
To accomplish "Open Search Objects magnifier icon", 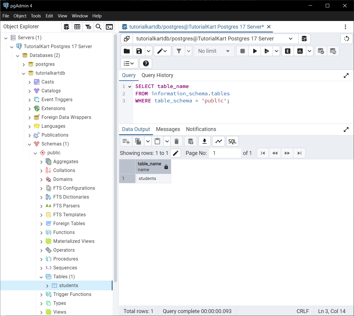I will (x=99, y=27).
